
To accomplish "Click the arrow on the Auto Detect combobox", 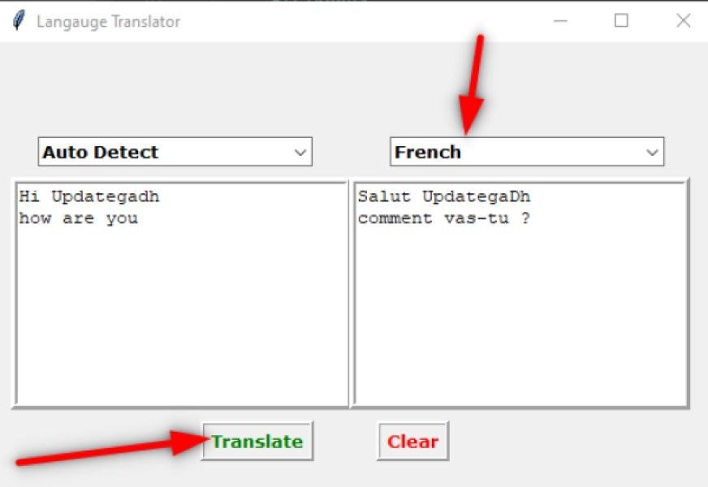I will [300, 151].
